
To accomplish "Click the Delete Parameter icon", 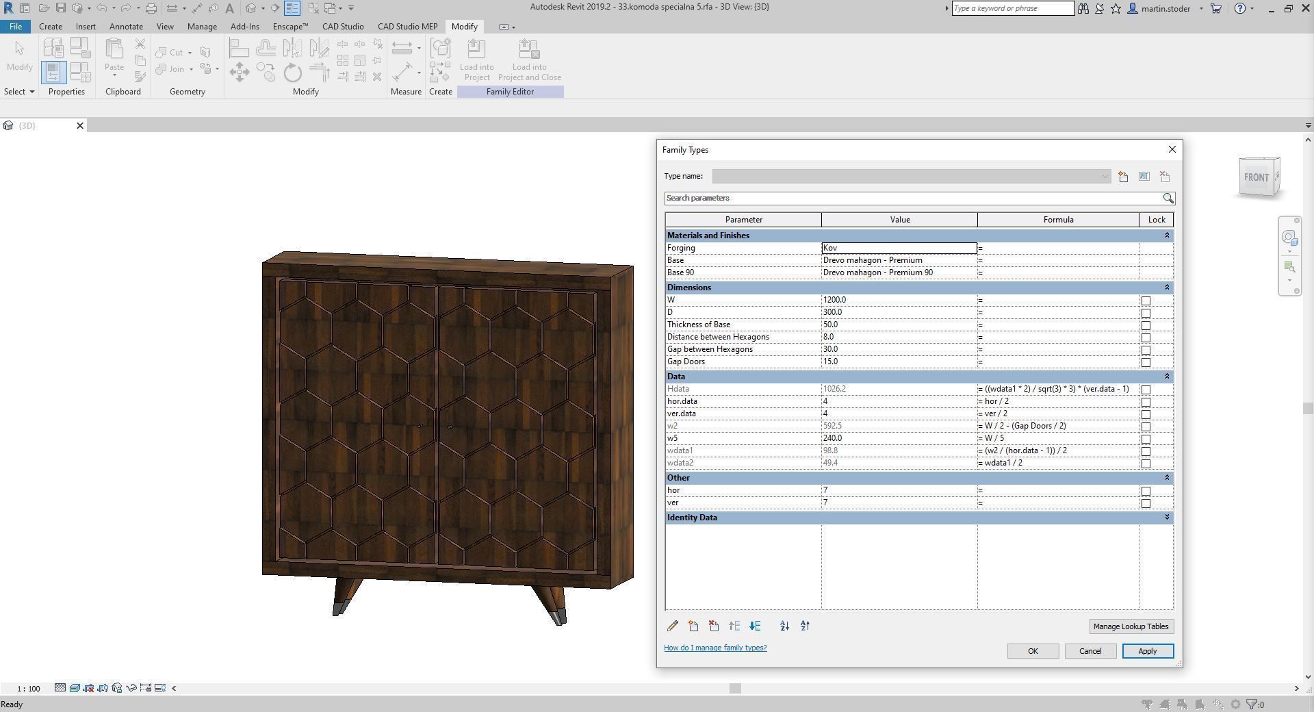I will [x=714, y=626].
